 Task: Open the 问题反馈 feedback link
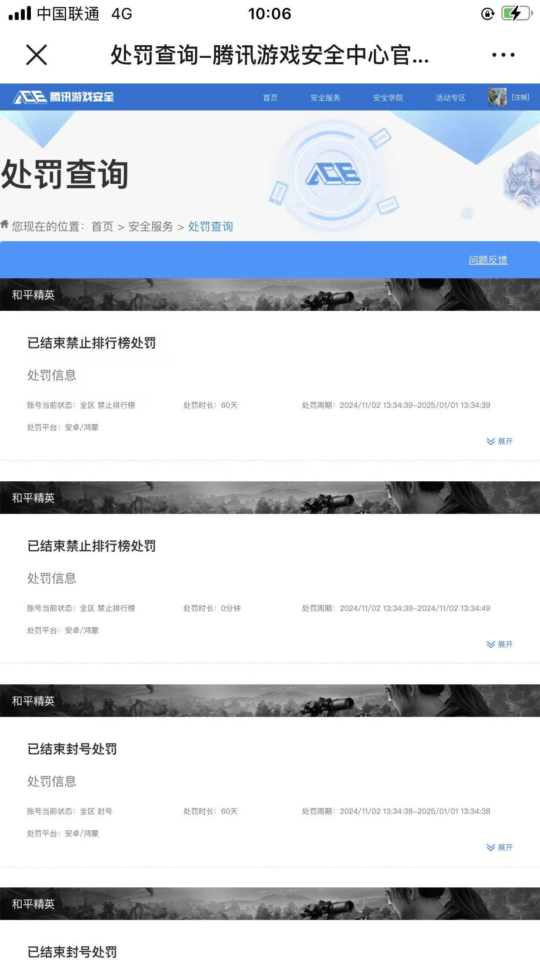click(x=488, y=260)
